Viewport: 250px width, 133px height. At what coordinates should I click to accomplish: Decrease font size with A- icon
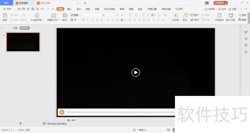[122, 15]
